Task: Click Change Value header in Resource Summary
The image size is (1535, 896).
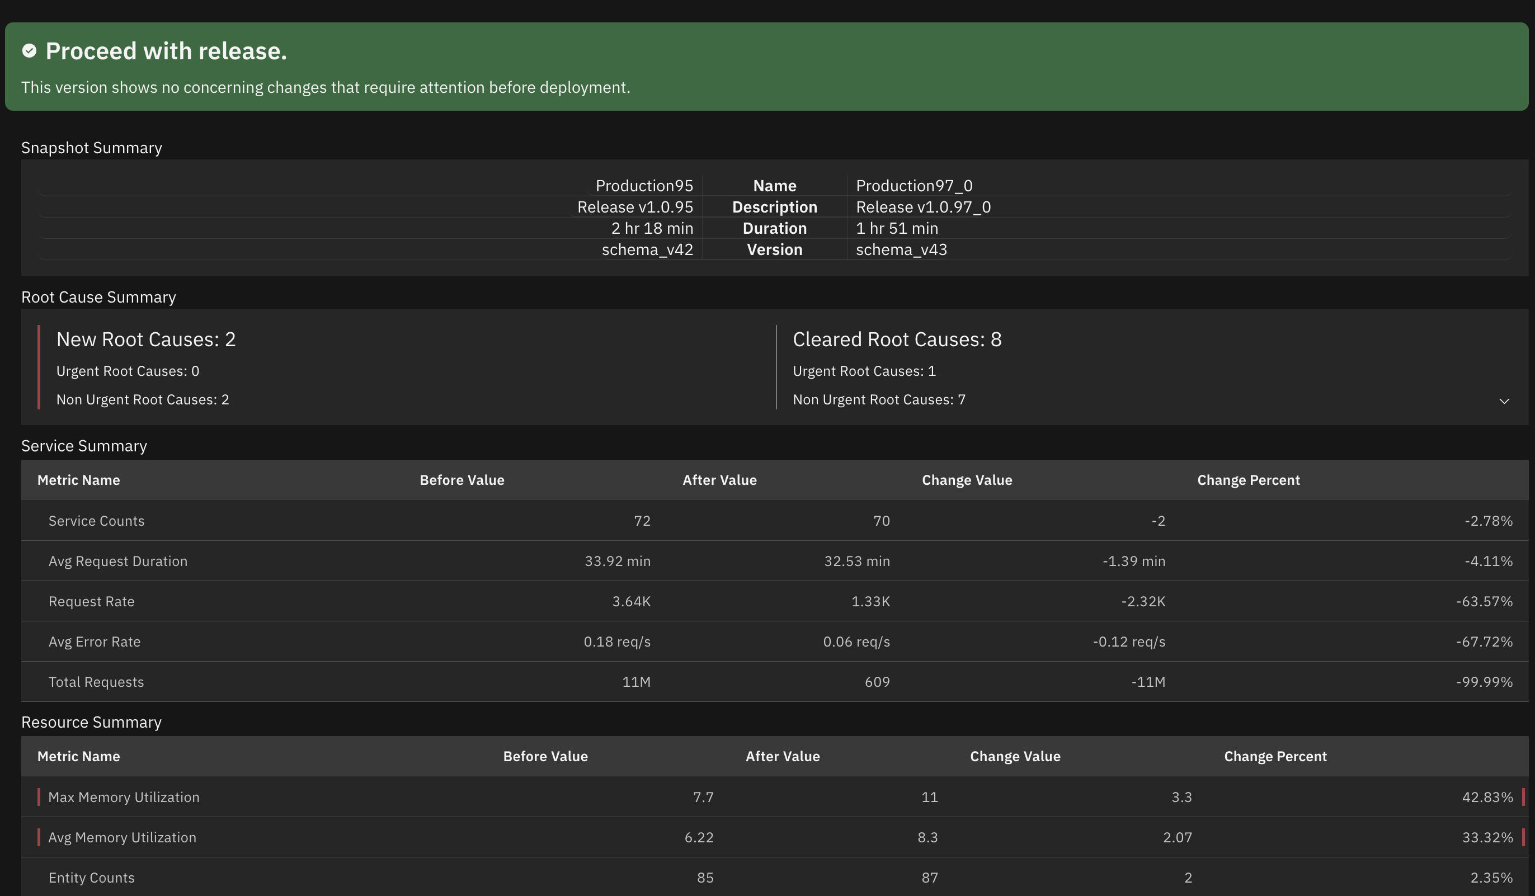Action: 1015,756
